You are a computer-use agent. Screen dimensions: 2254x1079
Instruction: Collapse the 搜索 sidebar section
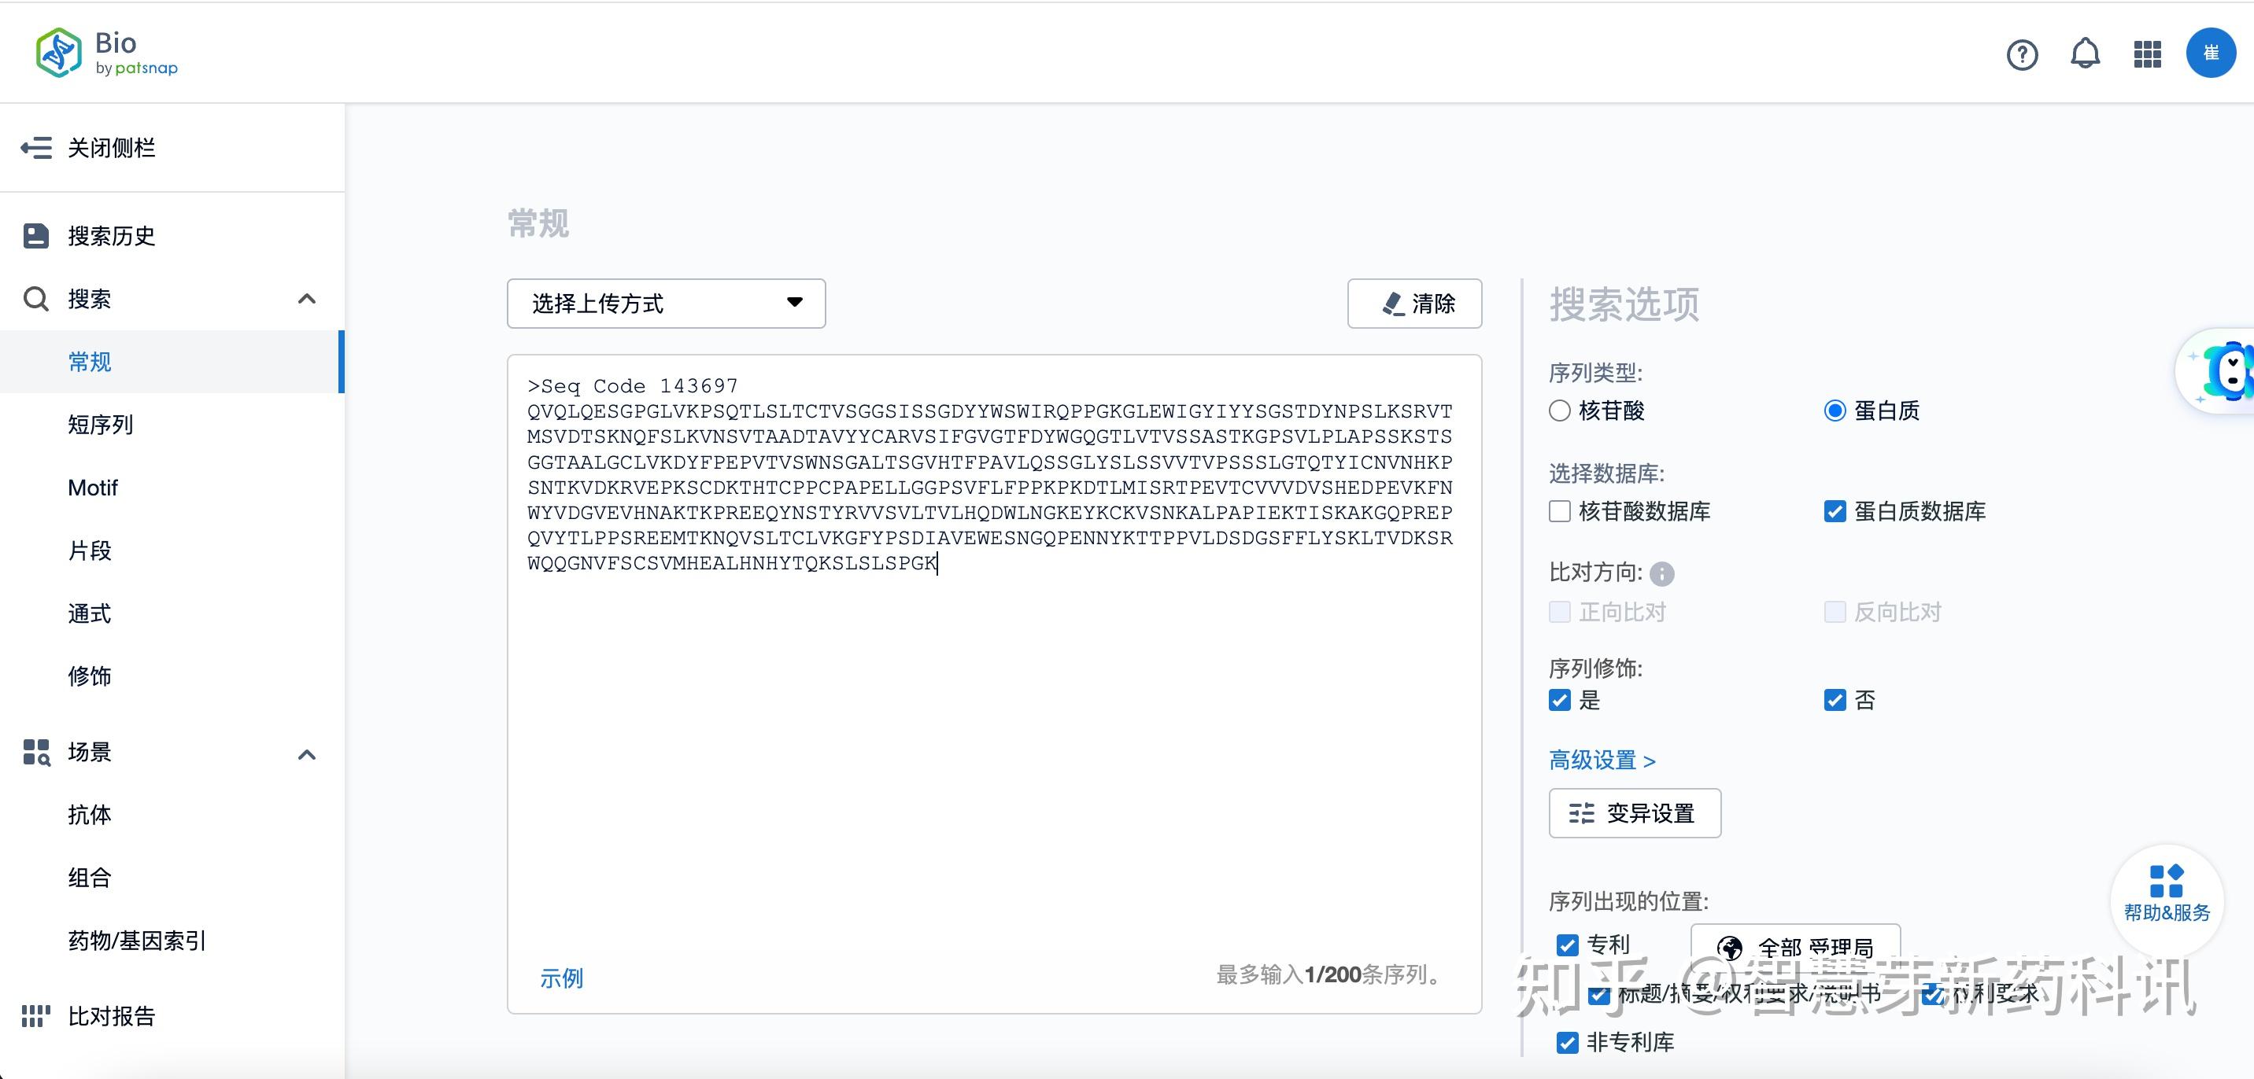click(x=306, y=298)
